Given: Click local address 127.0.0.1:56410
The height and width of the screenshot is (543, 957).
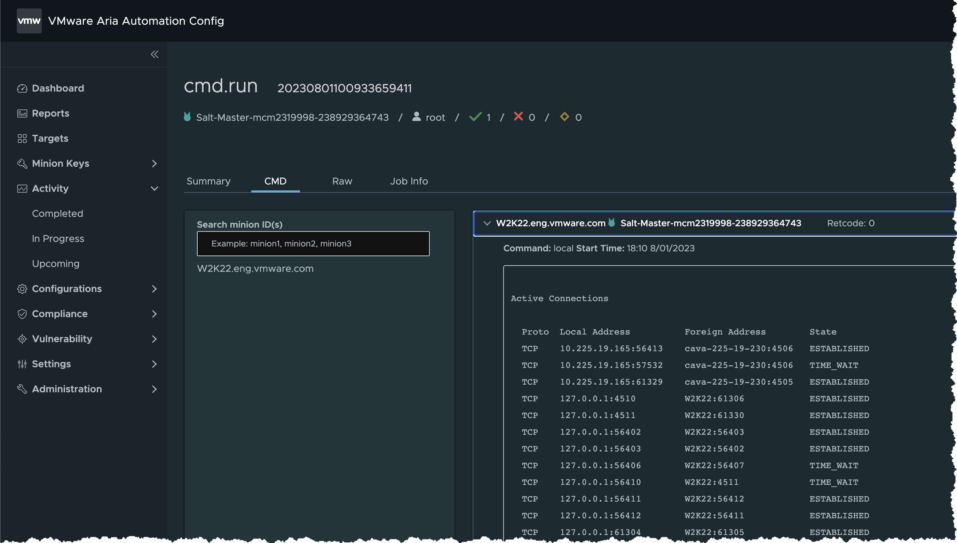Looking at the screenshot, I should (x=600, y=482).
